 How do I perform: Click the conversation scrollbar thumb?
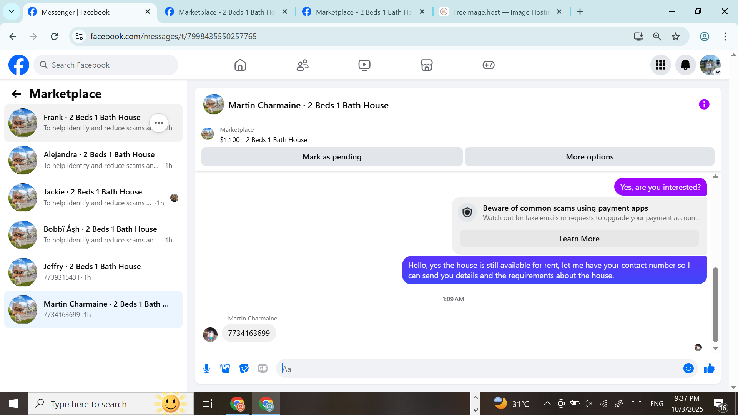click(x=715, y=304)
